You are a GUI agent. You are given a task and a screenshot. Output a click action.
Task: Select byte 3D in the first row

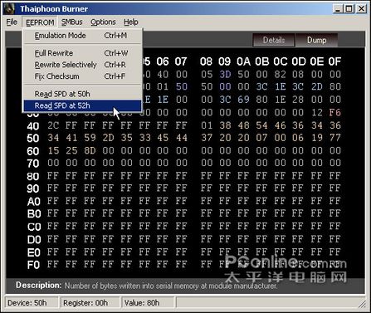click(x=225, y=74)
